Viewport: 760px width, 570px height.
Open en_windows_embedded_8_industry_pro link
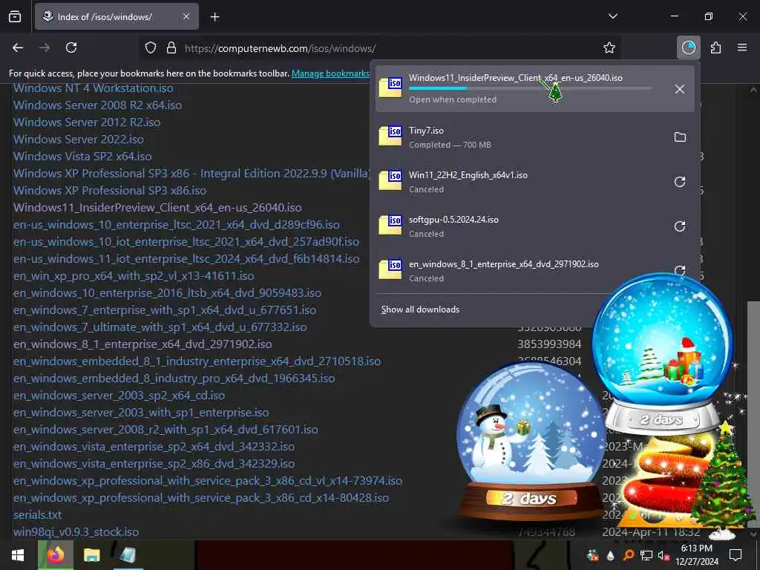pyautogui.click(x=174, y=378)
